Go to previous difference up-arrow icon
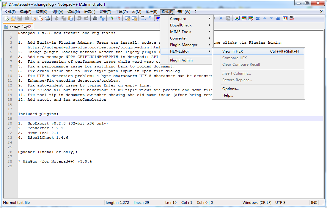Screen dimensions: 327x208 pyautogui.click(x=265, y=18)
